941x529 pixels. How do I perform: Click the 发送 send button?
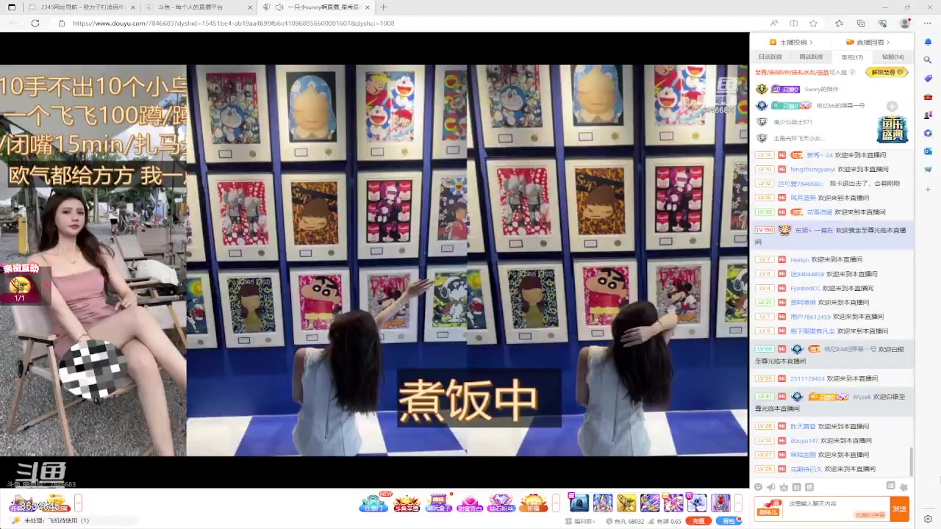pyautogui.click(x=900, y=508)
